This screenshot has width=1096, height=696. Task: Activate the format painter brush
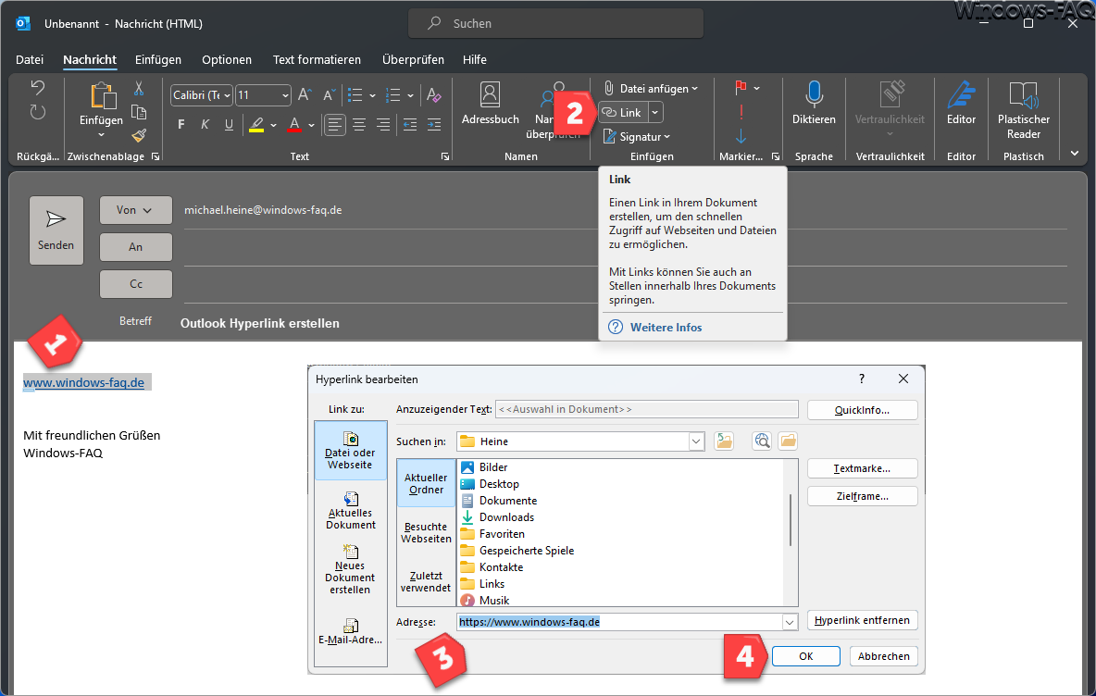[139, 135]
